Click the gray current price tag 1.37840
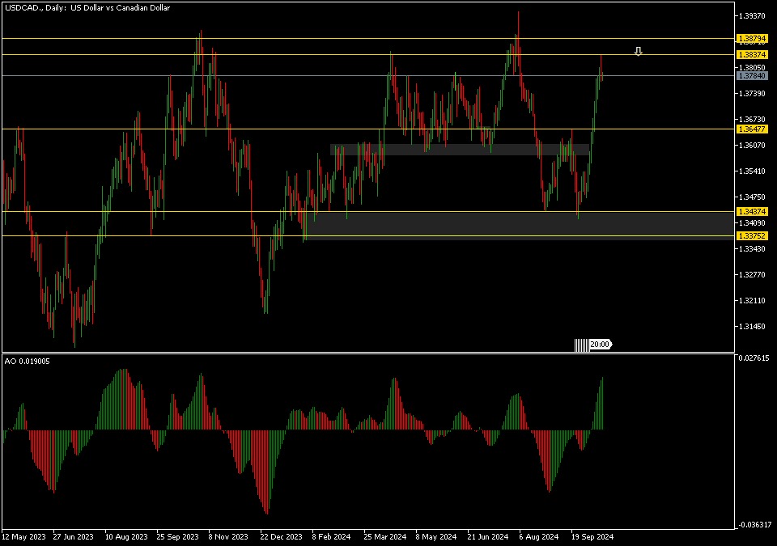 pos(752,76)
